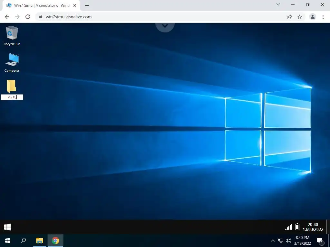Open Windows search from the taskbar

pyautogui.click(x=23, y=241)
